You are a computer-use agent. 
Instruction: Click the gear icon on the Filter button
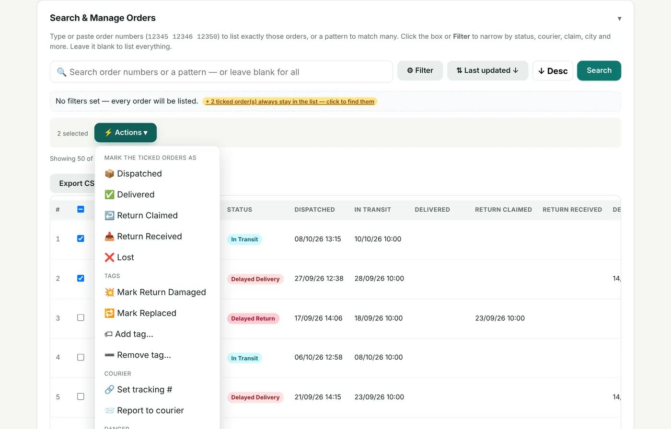tap(410, 70)
